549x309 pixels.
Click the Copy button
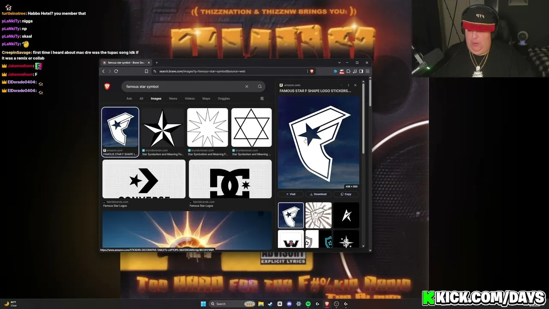tap(346, 194)
